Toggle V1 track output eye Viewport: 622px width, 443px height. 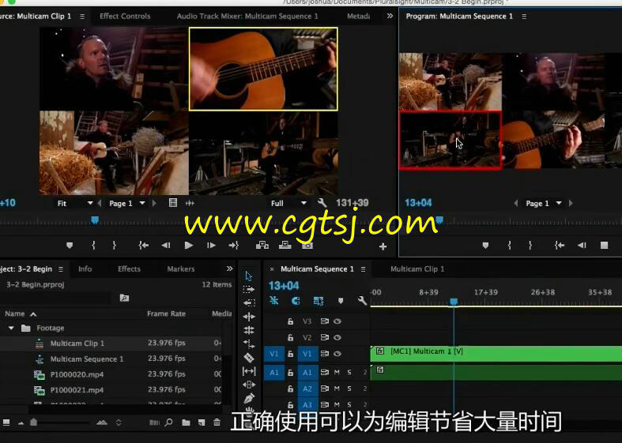click(x=337, y=354)
